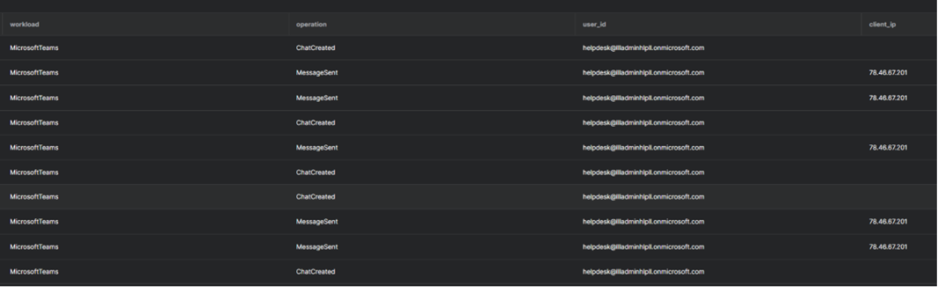The height and width of the screenshot is (288, 938).
Task: Click ChatCreated in the sixth table row
Action: pos(315,172)
